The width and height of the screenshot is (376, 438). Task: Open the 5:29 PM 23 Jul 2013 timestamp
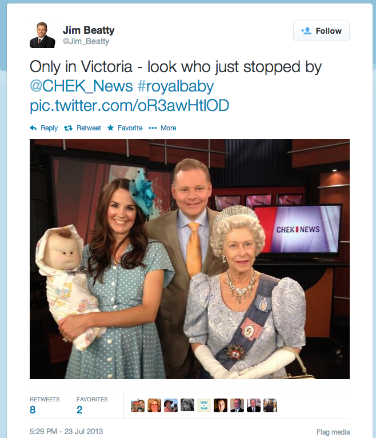point(66,431)
